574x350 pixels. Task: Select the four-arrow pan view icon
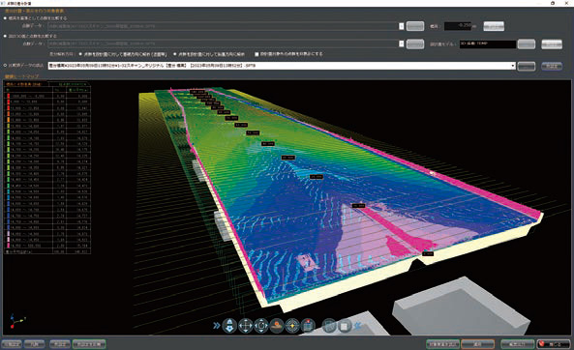coord(245,326)
